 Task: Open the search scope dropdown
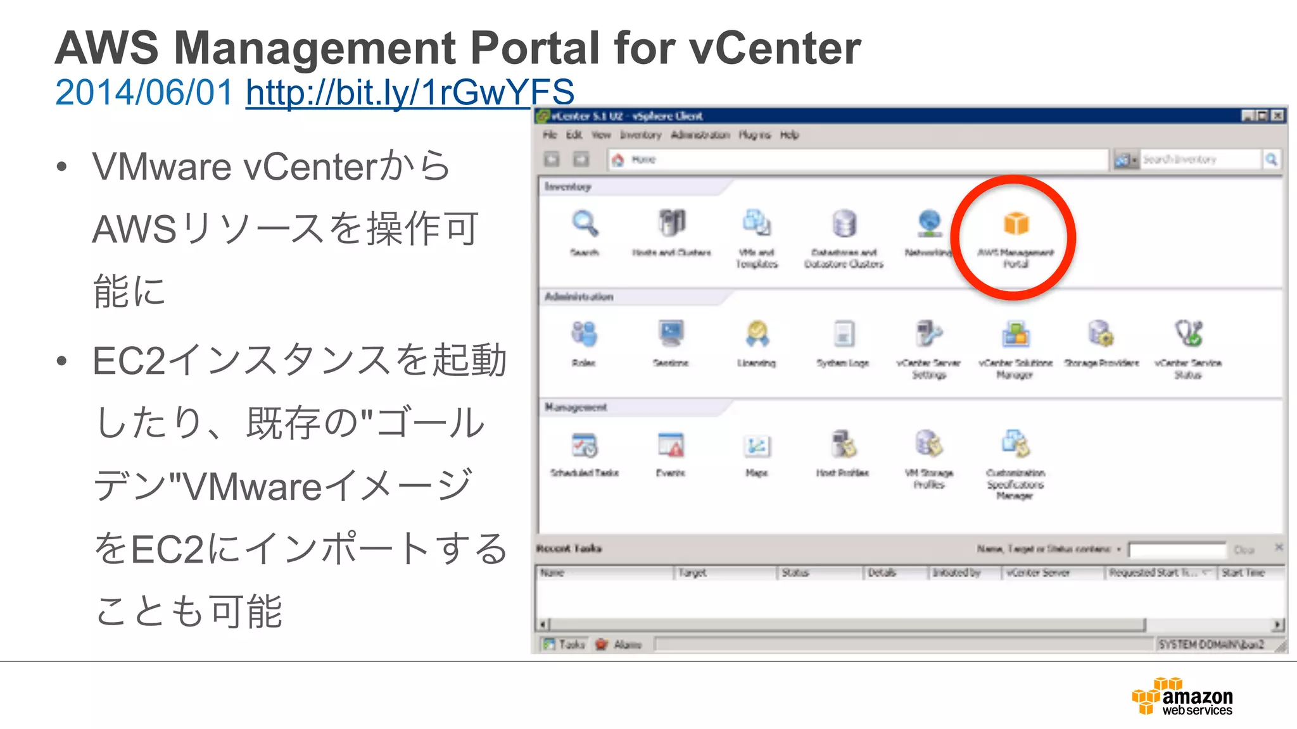(1126, 159)
